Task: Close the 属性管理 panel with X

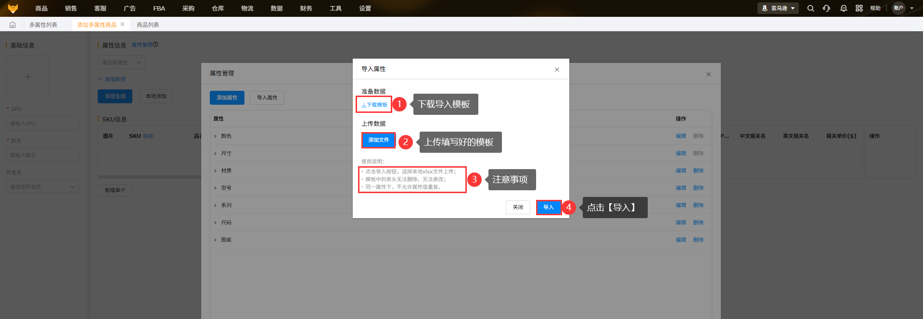Action: pyautogui.click(x=708, y=74)
